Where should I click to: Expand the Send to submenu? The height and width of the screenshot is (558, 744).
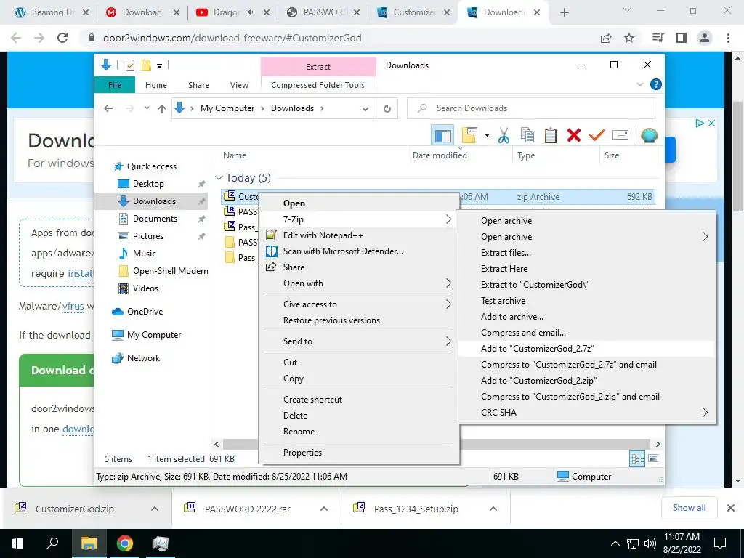tap(359, 341)
